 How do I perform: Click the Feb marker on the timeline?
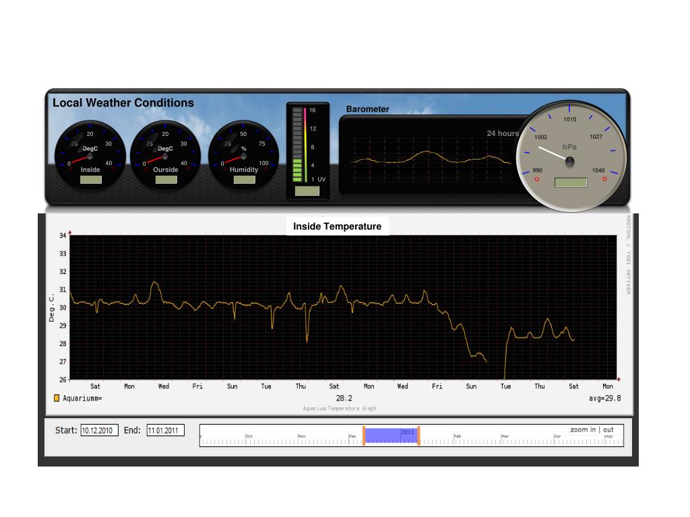(x=458, y=436)
